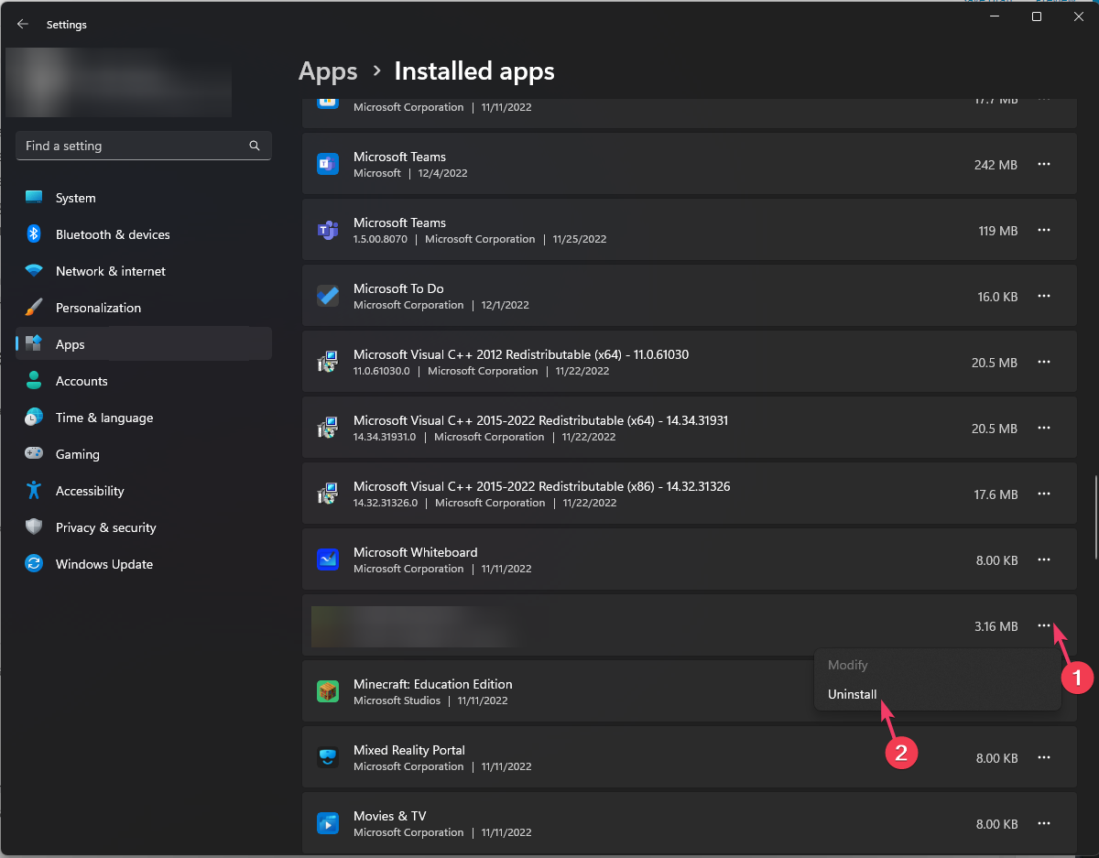Open System settings icon
Image resolution: width=1099 pixels, height=858 pixels.
[34, 198]
